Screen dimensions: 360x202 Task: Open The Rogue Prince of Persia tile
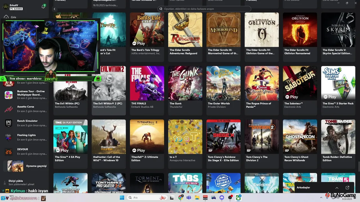pos(262,91)
